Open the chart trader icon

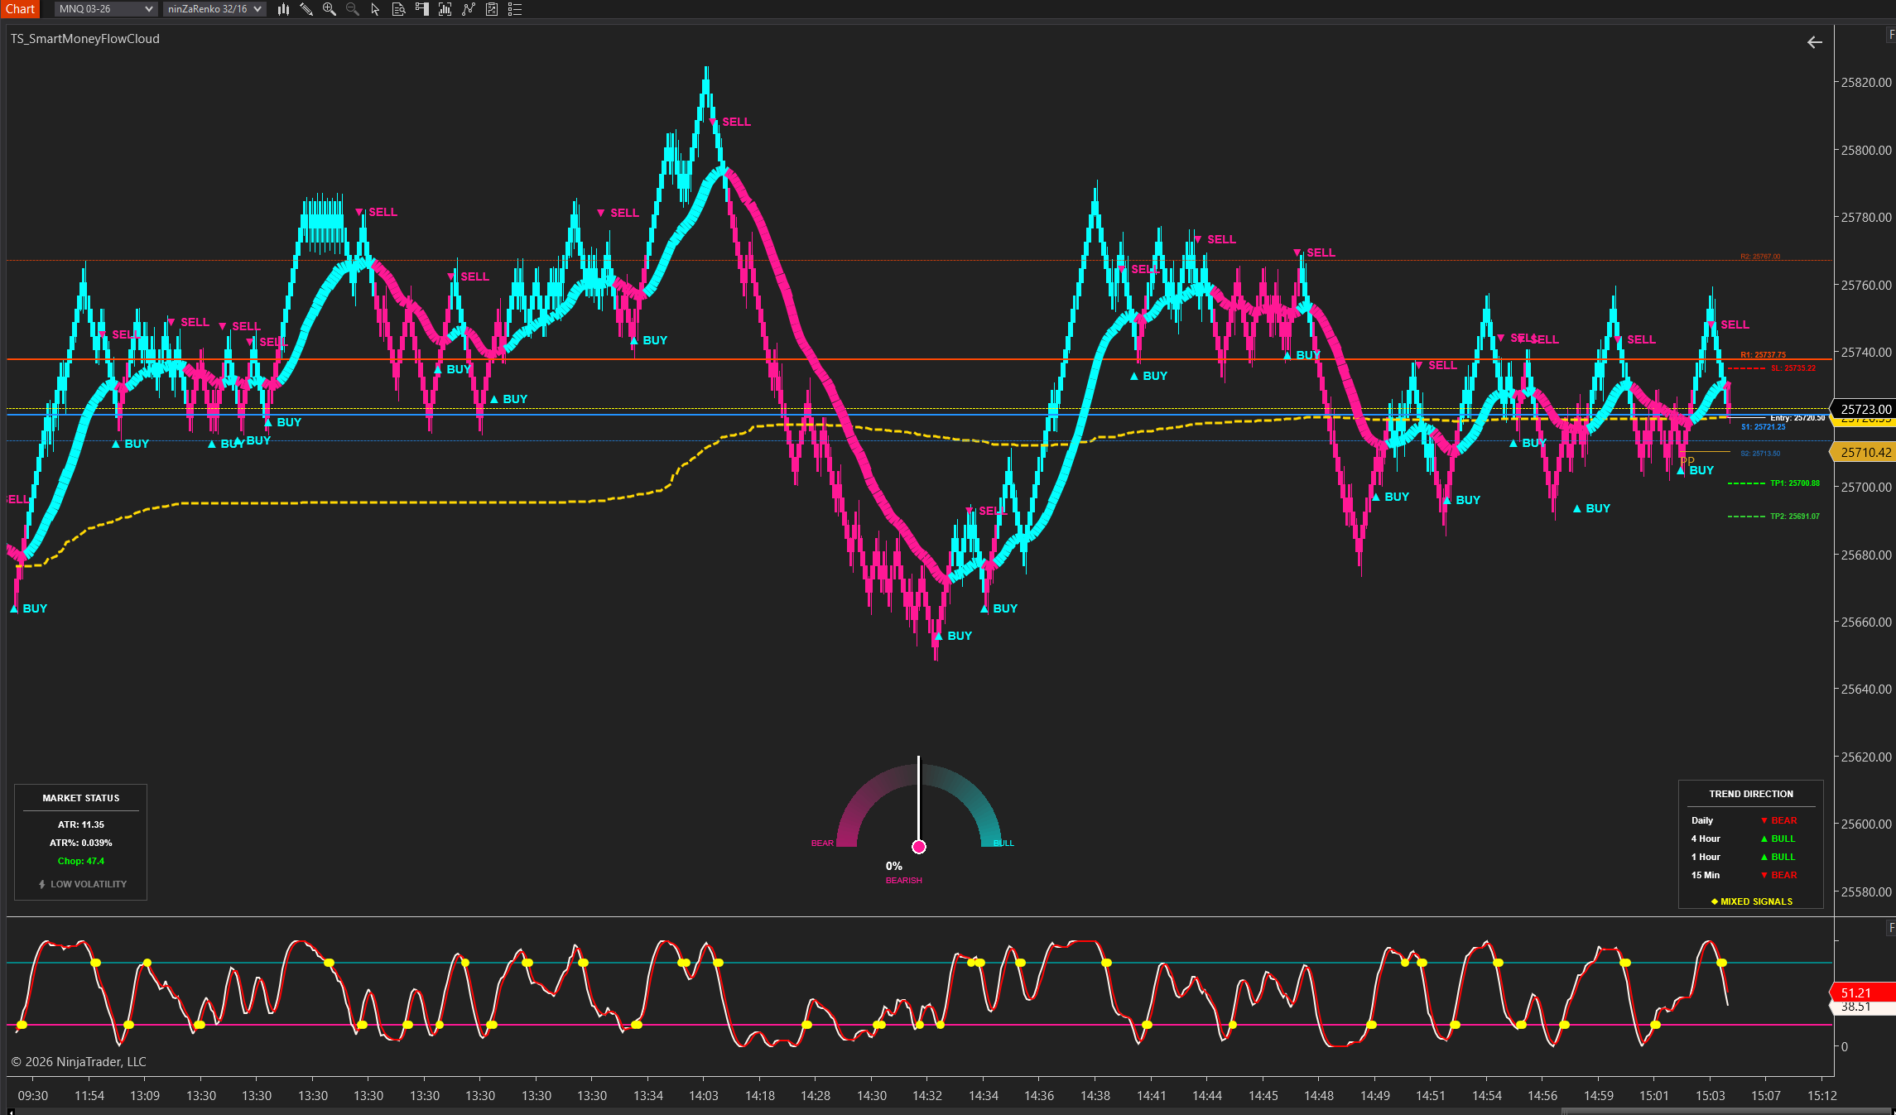pos(421,9)
